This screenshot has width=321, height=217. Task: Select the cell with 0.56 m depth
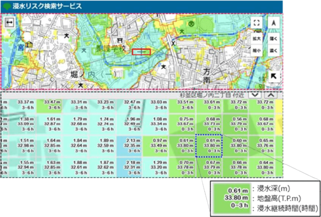coord(235,124)
